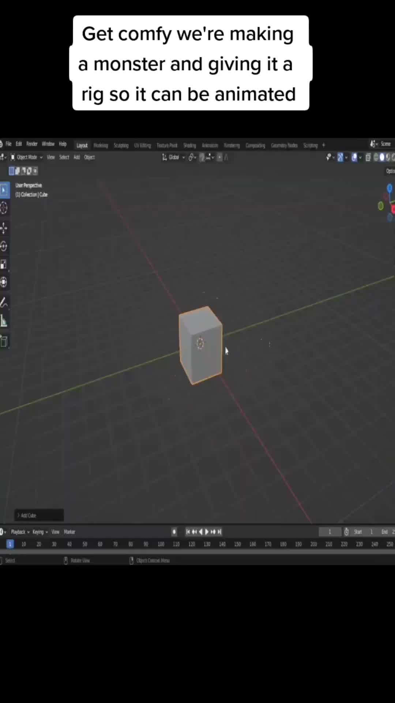
Task: Open the viewport Add menu
Action: tap(76, 157)
